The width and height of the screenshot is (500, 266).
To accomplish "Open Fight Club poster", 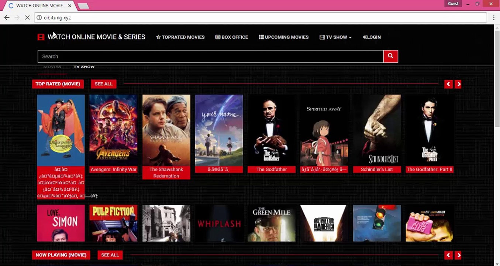I will (430, 223).
